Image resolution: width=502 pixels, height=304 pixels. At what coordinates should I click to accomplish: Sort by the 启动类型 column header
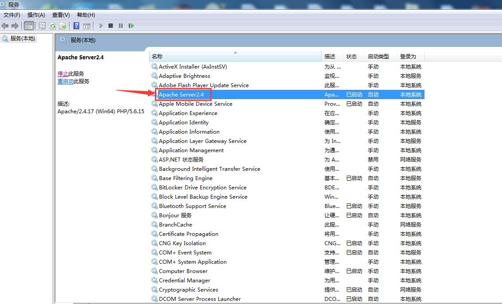[381, 56]
